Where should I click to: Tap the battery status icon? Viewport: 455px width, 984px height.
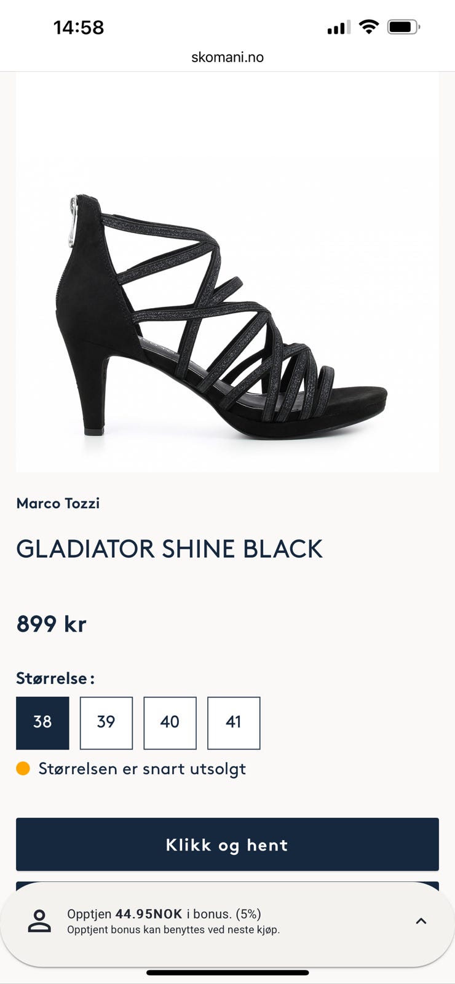tap(403, 27)
